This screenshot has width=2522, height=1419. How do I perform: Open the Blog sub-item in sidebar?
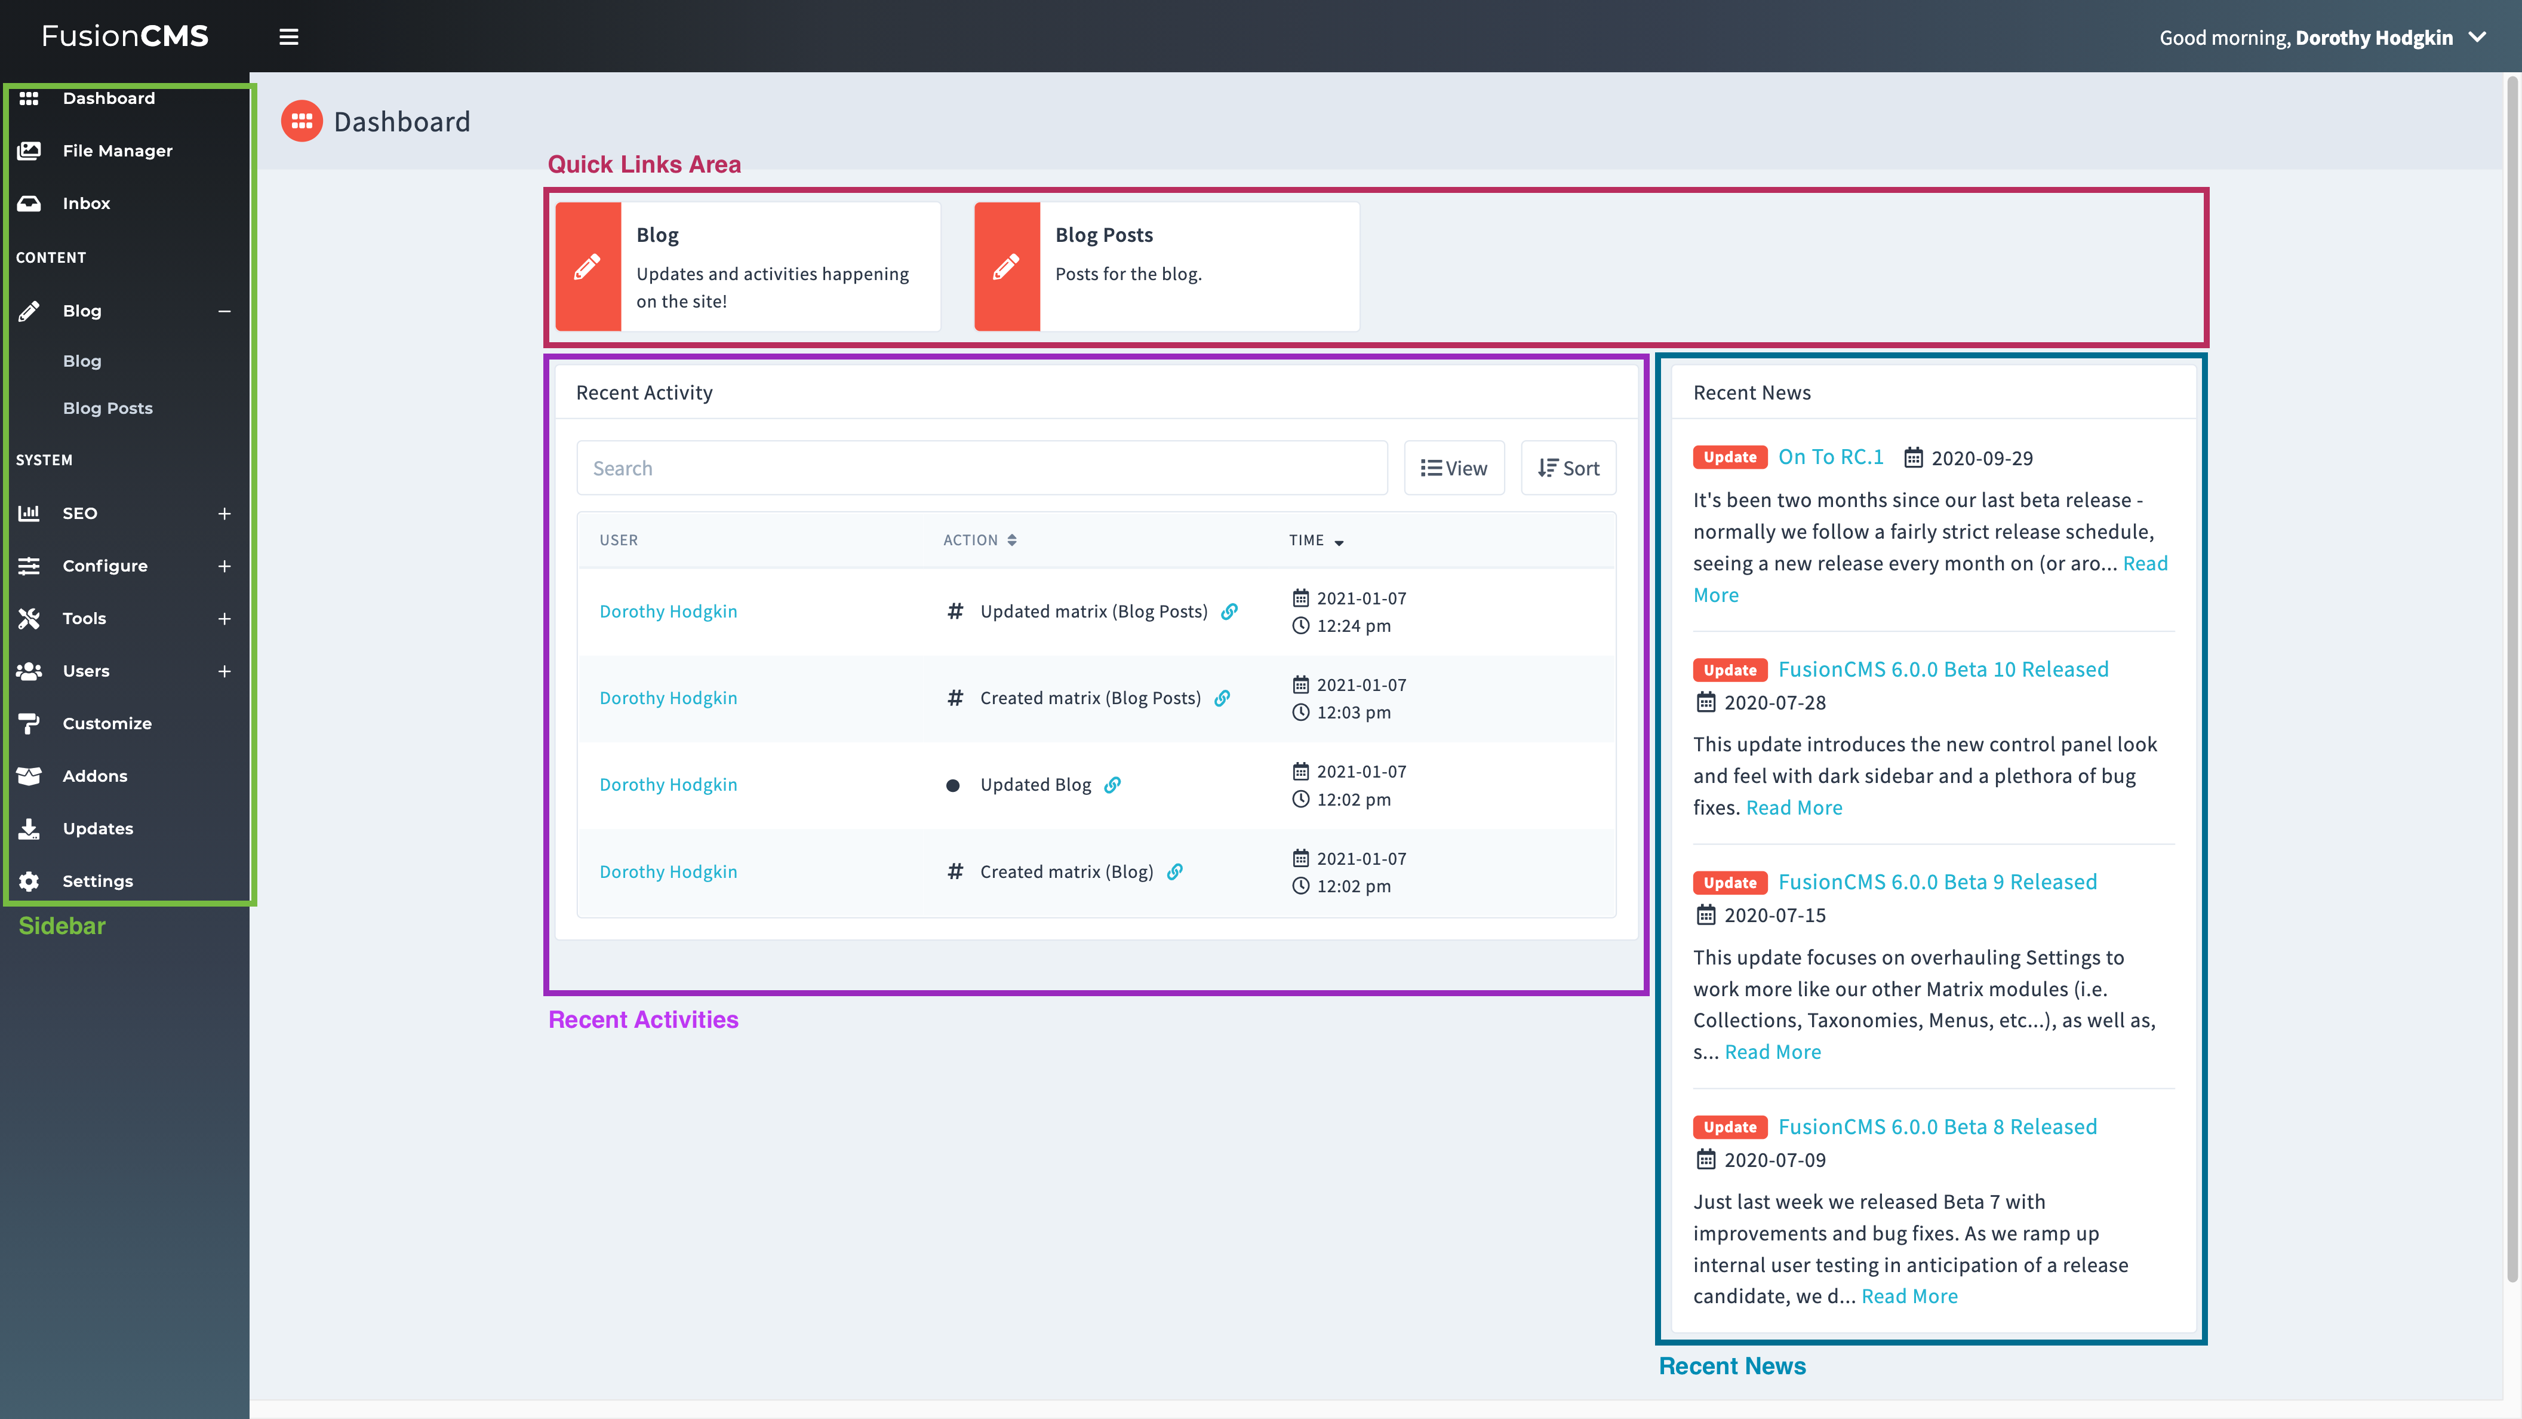pyautogui.click(x=82, y=361)
